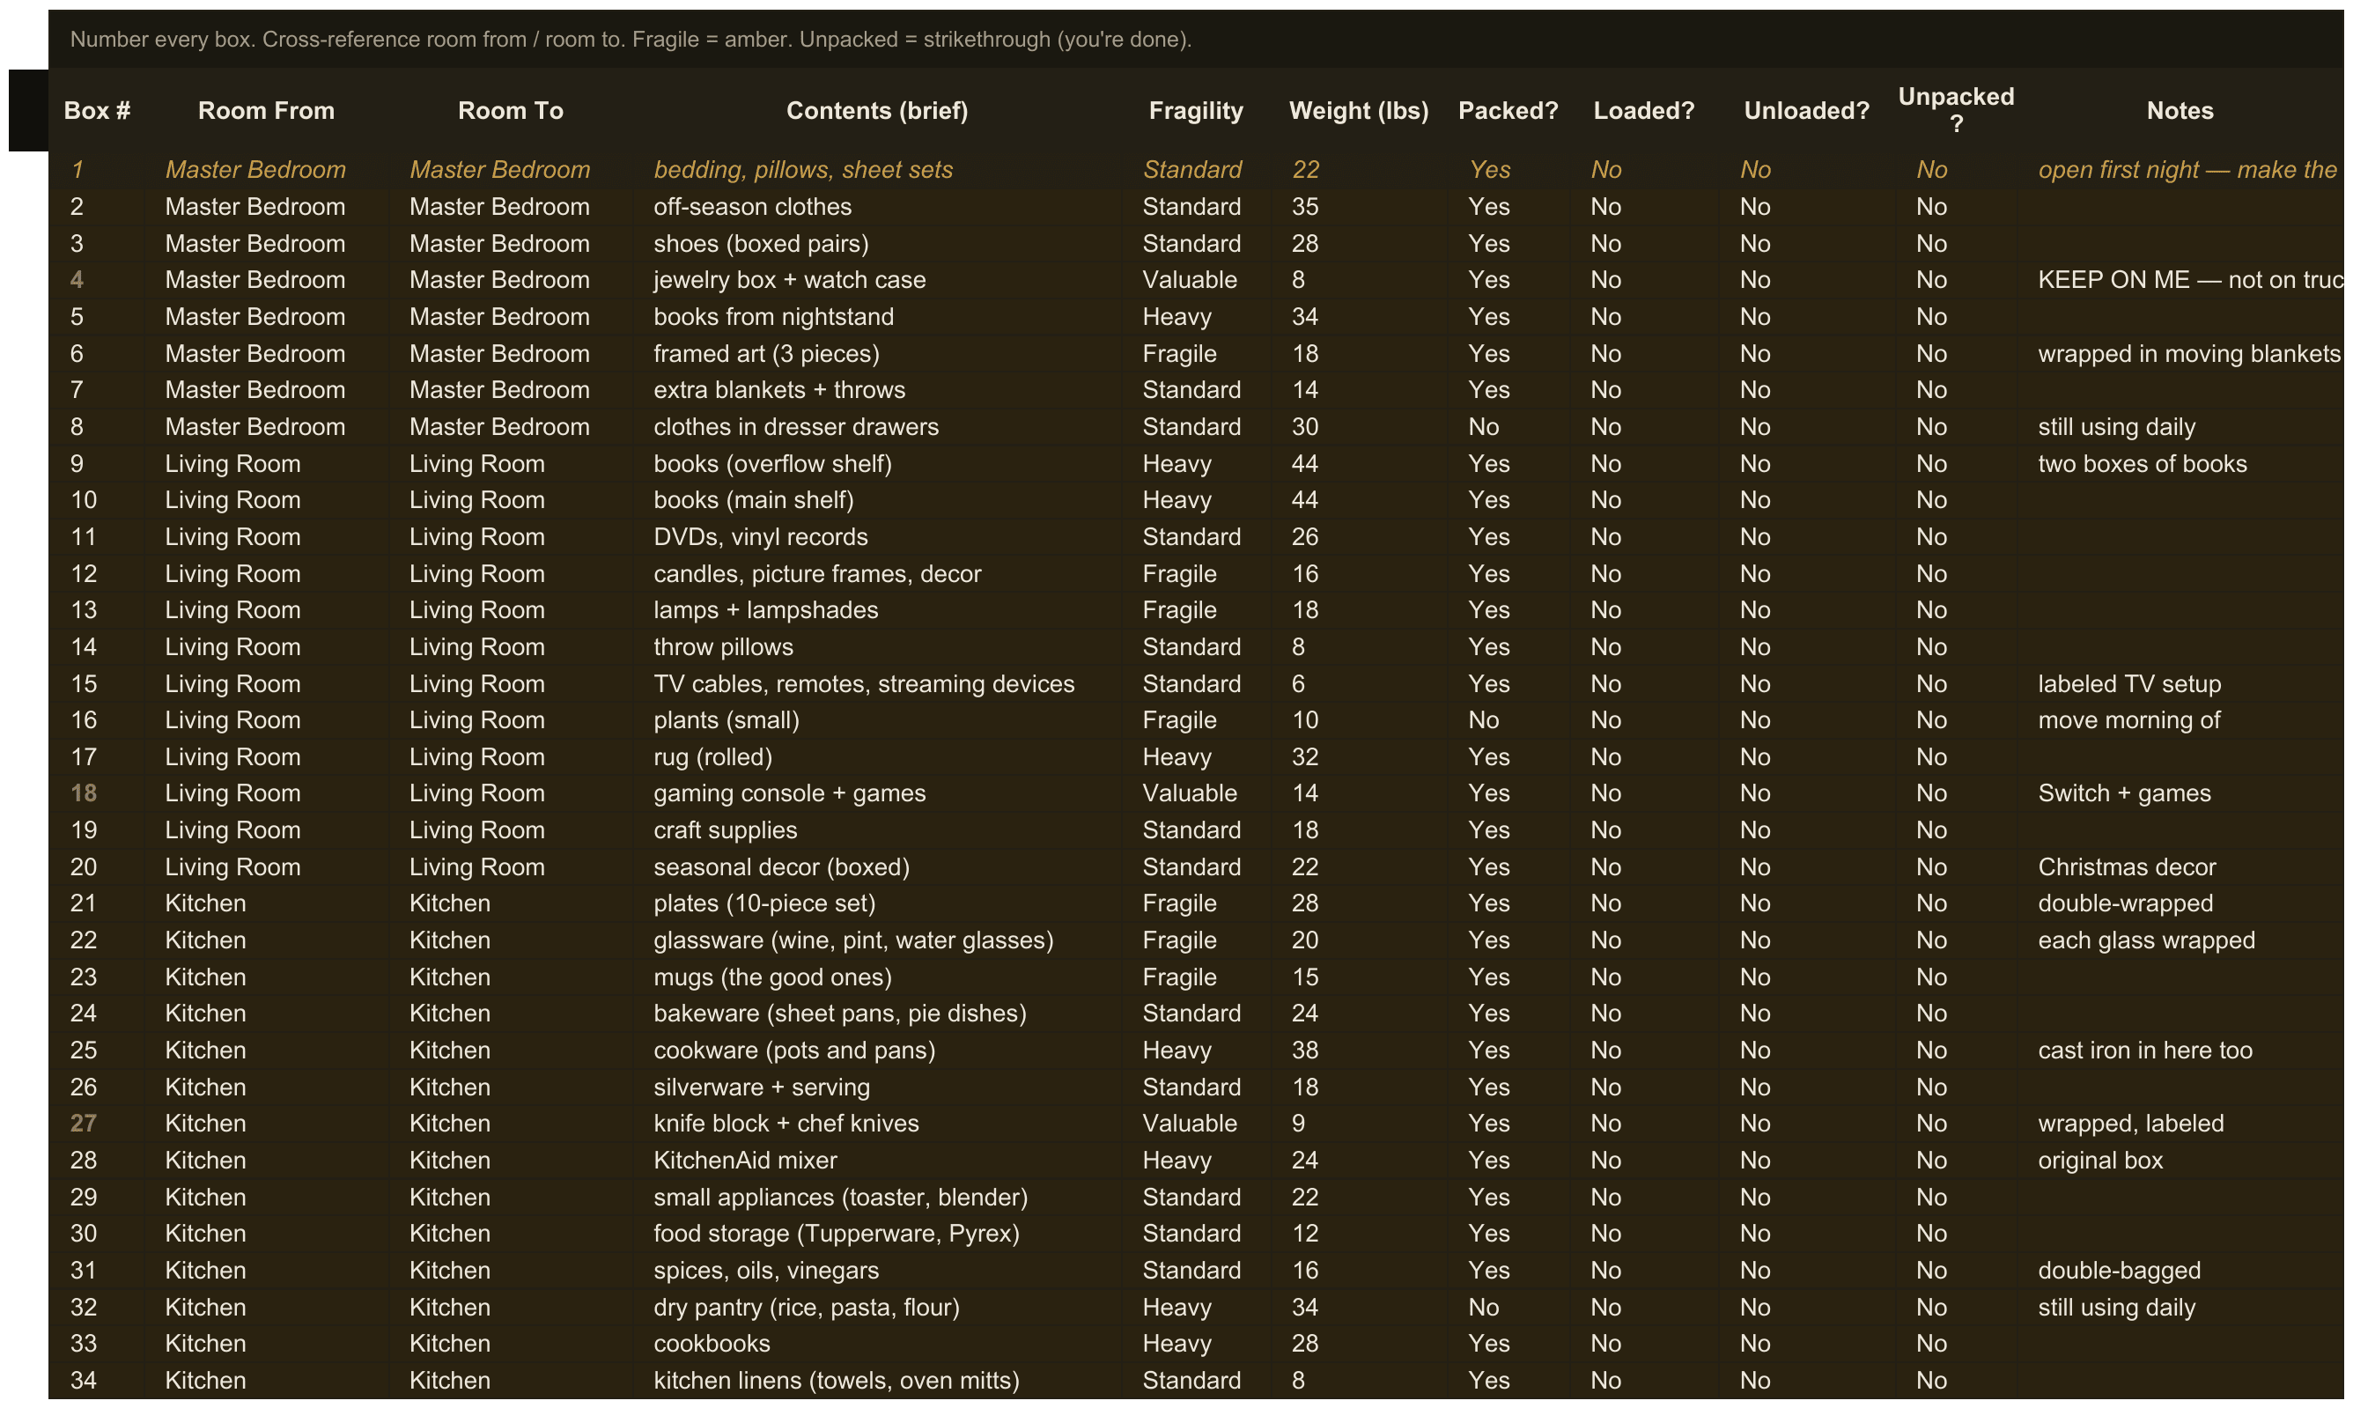The image size is (2353, 1408).
Task: Select the 'Box #' column header
Action: (97, 110)
